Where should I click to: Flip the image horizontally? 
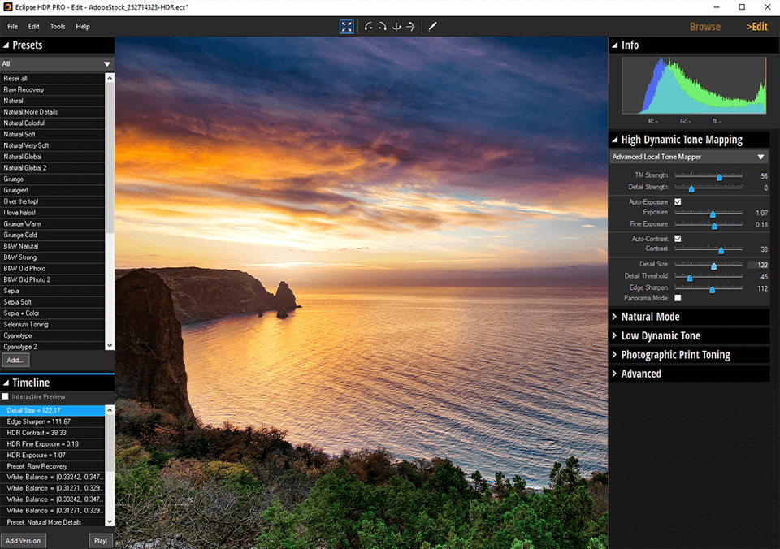410,26
